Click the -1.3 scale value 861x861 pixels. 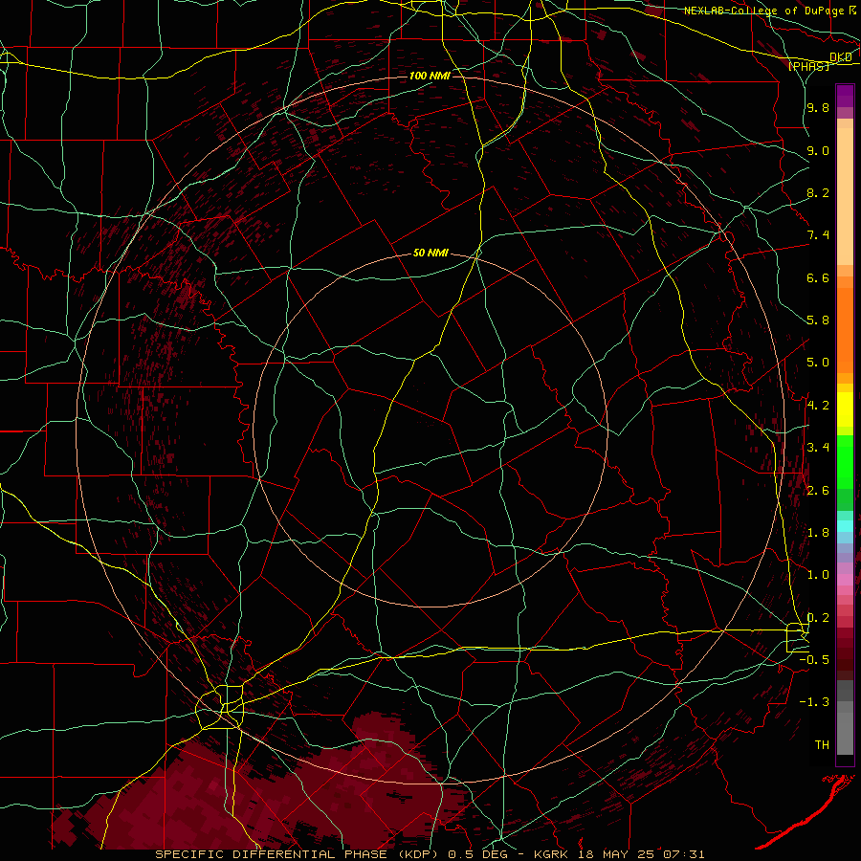click(814, 702)
